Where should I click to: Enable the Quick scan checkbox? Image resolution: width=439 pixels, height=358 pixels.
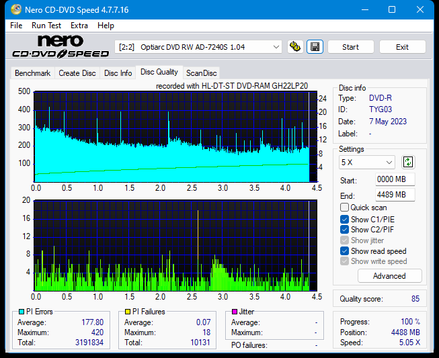click(345, 208)
